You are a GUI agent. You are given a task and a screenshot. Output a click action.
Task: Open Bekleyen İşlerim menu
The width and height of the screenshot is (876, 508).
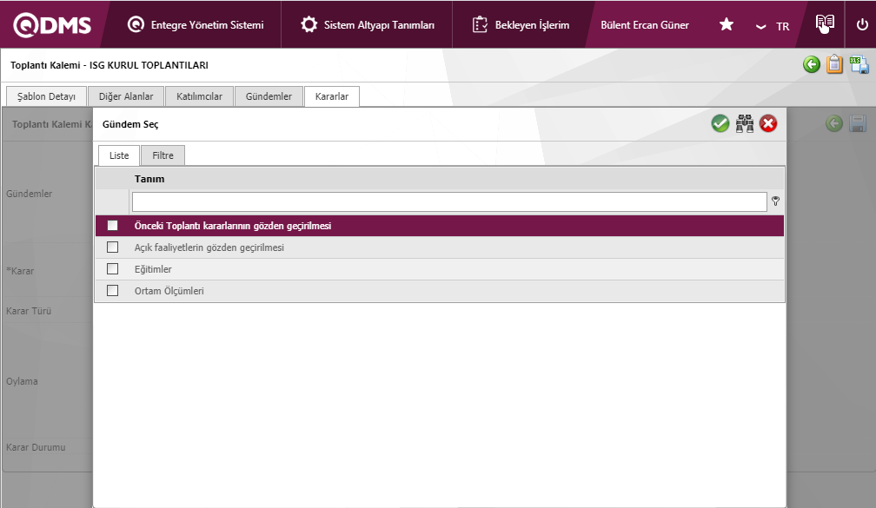click(521, 25)
